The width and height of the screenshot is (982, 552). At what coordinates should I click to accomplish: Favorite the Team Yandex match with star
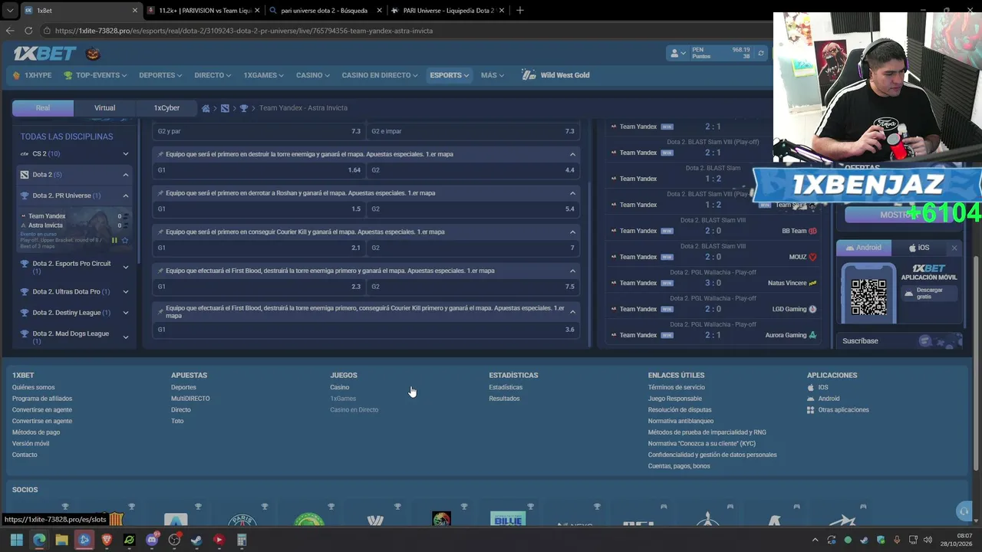(125, 241)
